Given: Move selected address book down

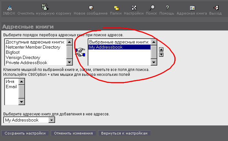Looking at the screenshot, I should [161, 55].
